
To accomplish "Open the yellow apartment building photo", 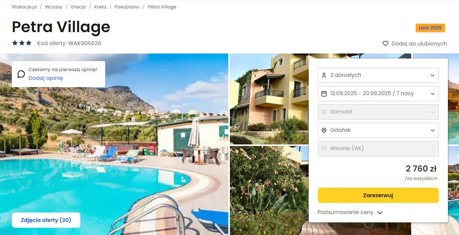I will pyautogui.click(x=269, y=99).
